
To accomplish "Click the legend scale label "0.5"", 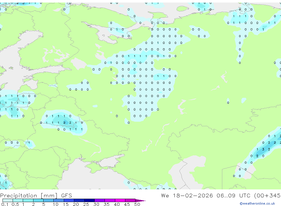I will pos(15,204).
